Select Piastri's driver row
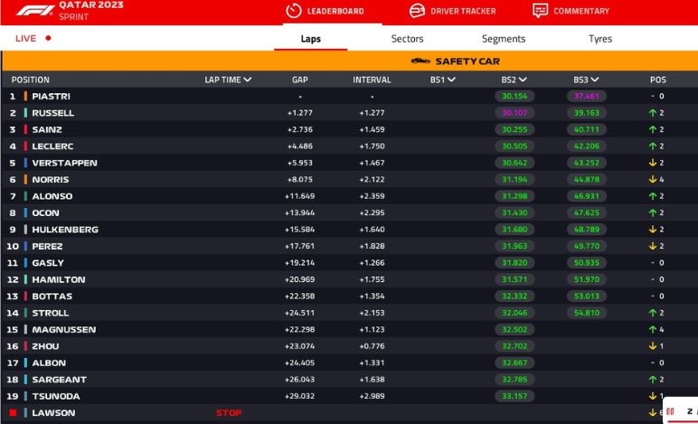This screenshot has height=424, width=698. (51, 96)
